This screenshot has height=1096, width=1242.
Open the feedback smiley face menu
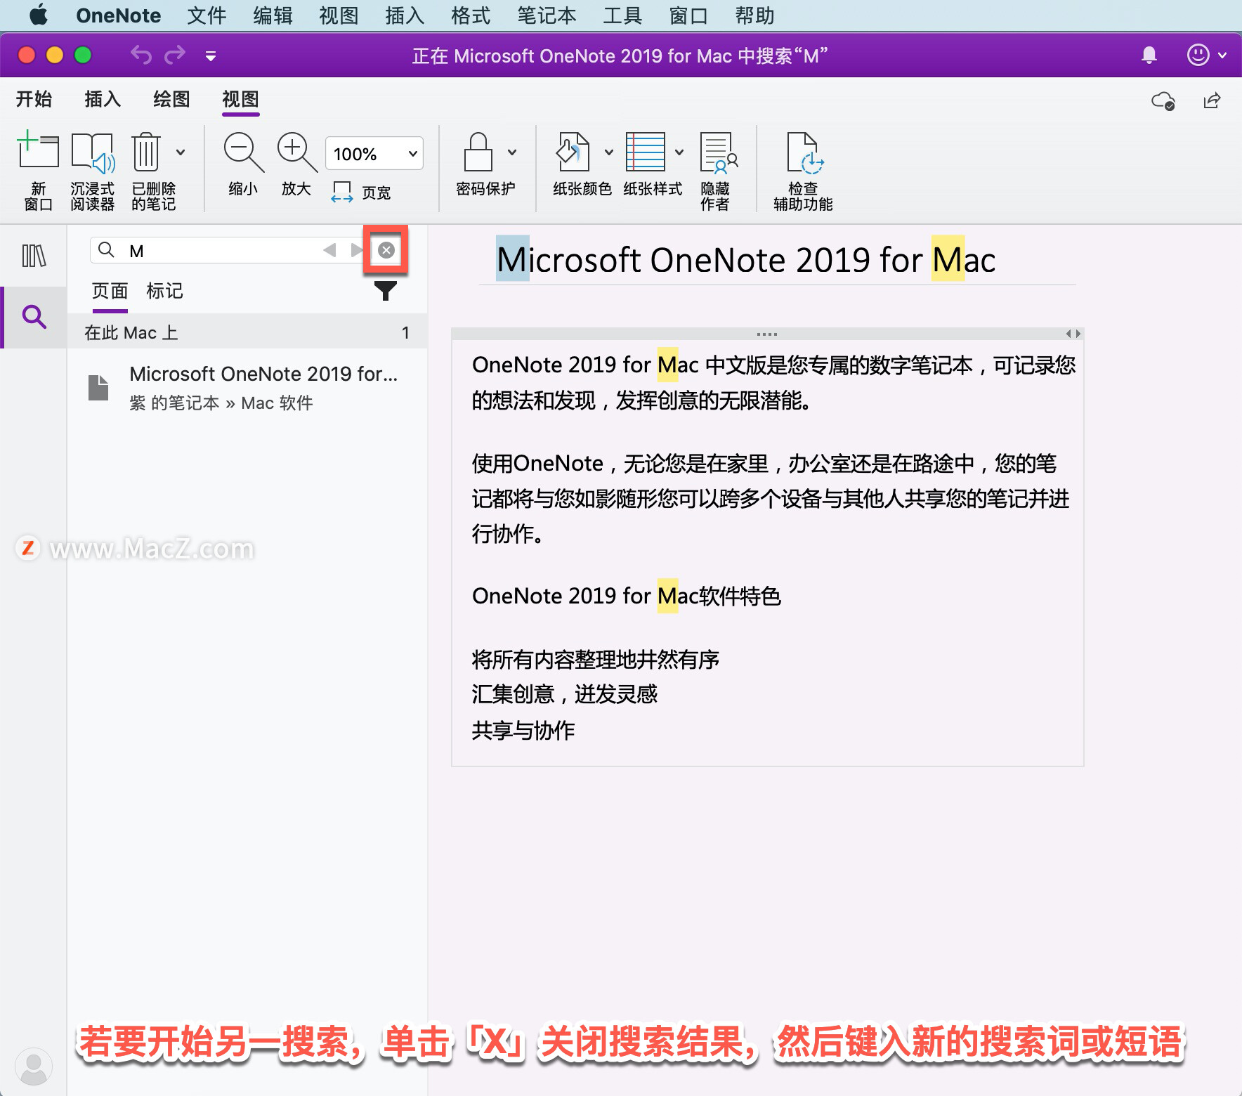[x=1206, y=55]
